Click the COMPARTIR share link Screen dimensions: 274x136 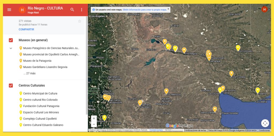26,29
